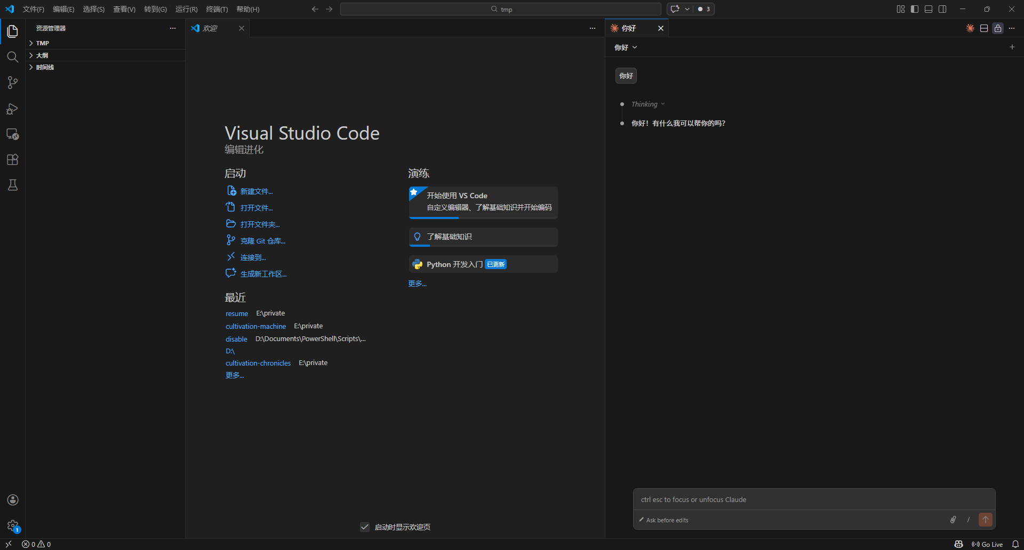Click the command center search box tmp
1024x550 pixels.
(500, 9)
